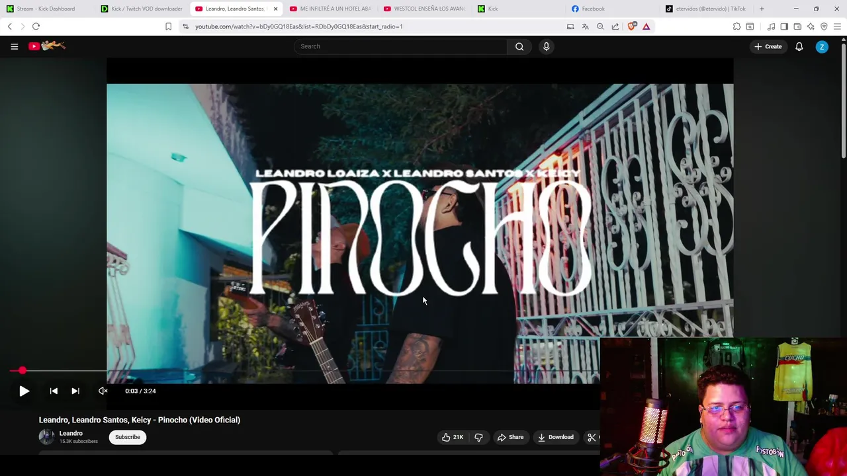The image size is (847, 476).
Task: Focus the YouTube search box
Action: (400, 46)
